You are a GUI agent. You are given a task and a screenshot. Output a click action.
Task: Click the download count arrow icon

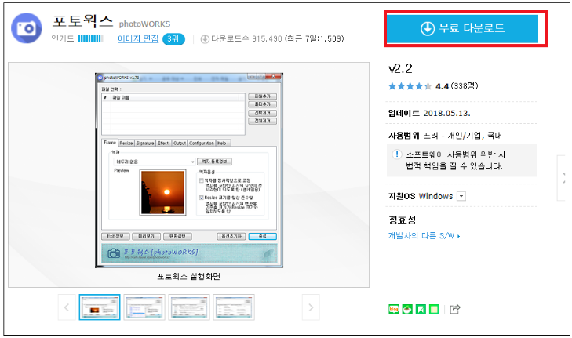click(x=205, y=38)
